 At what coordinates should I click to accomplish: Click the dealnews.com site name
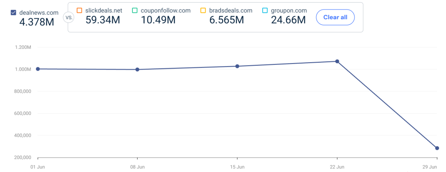(39, 13)
